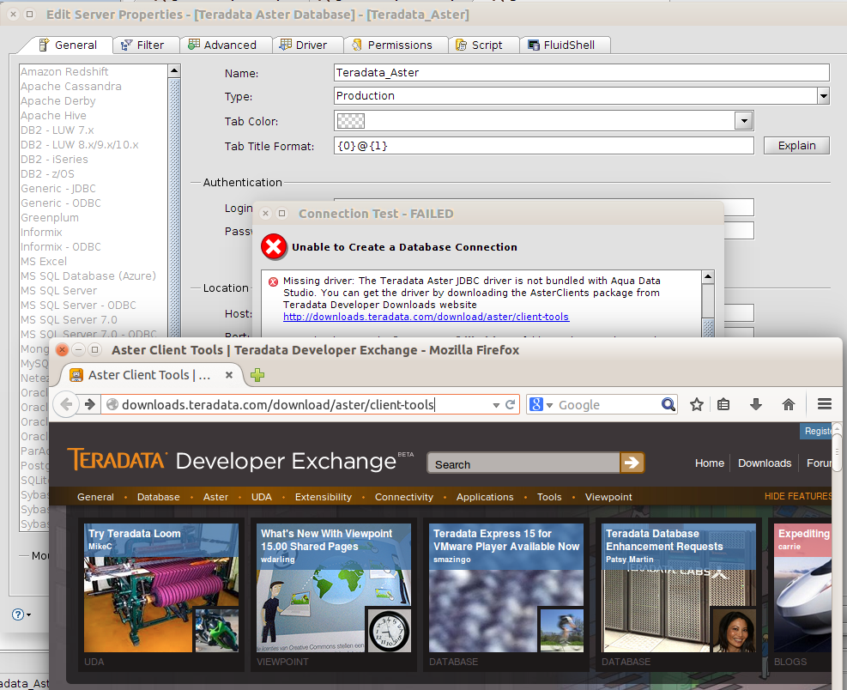Click HIDE FEATURES link
Image resolution: width=847 pixels, height=690 pixels.
[x=798, y=496]
